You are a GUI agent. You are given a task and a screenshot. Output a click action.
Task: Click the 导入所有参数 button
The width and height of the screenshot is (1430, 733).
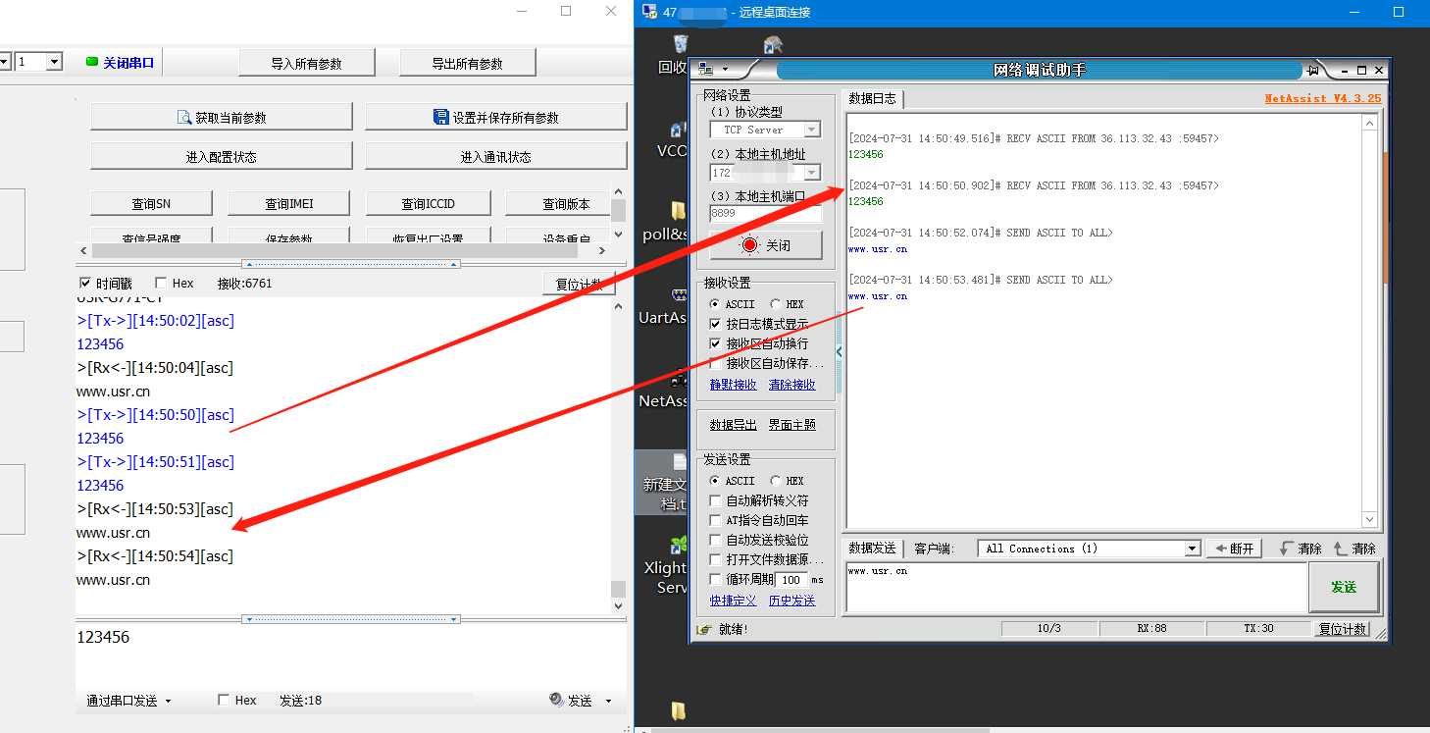point(307,64)
